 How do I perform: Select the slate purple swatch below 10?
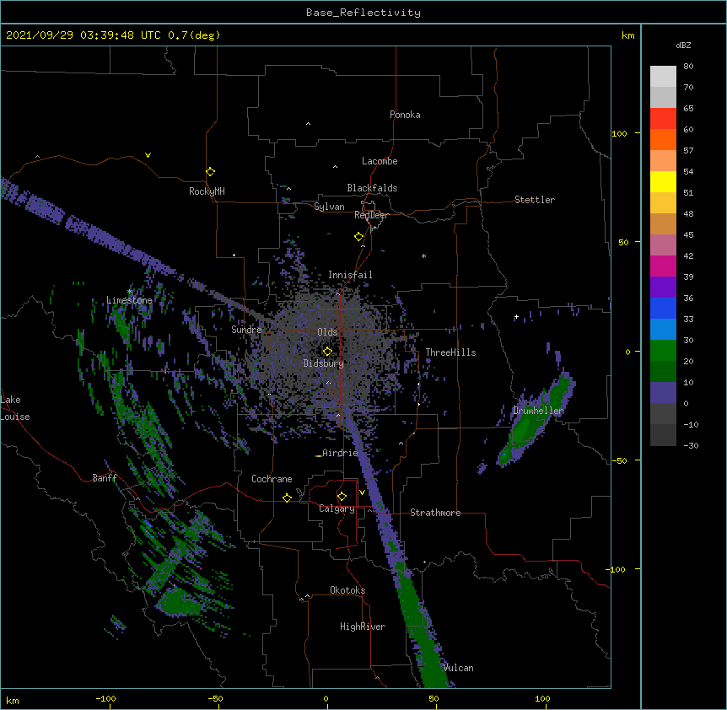click(663, 393)
